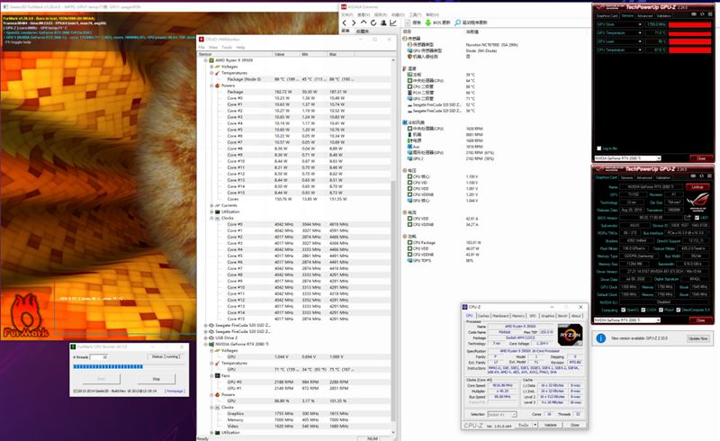Click Lookup button in GPU-Z
The image size is (720, 441).
click(697, 187)
